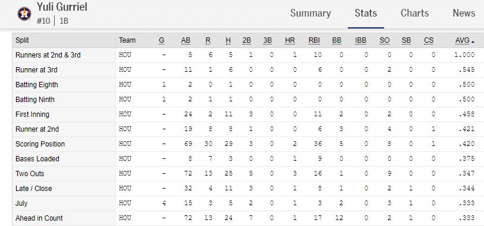
Task: Click the Split column header
Action: 22,40
